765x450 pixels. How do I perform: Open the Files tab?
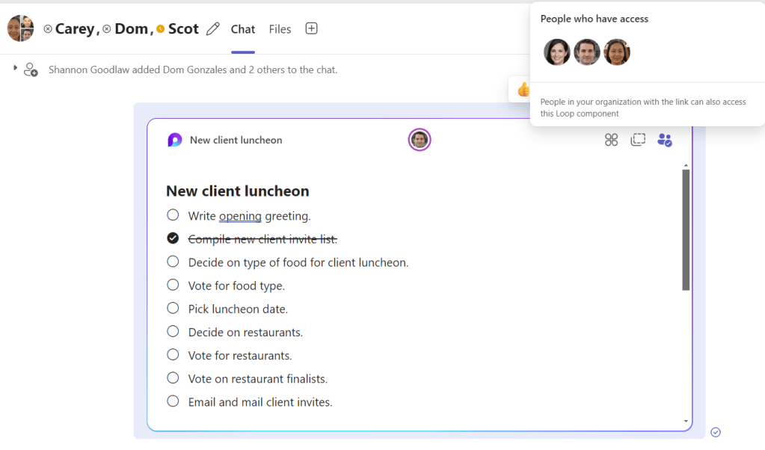pyautogui.click(x=280, y=29)
